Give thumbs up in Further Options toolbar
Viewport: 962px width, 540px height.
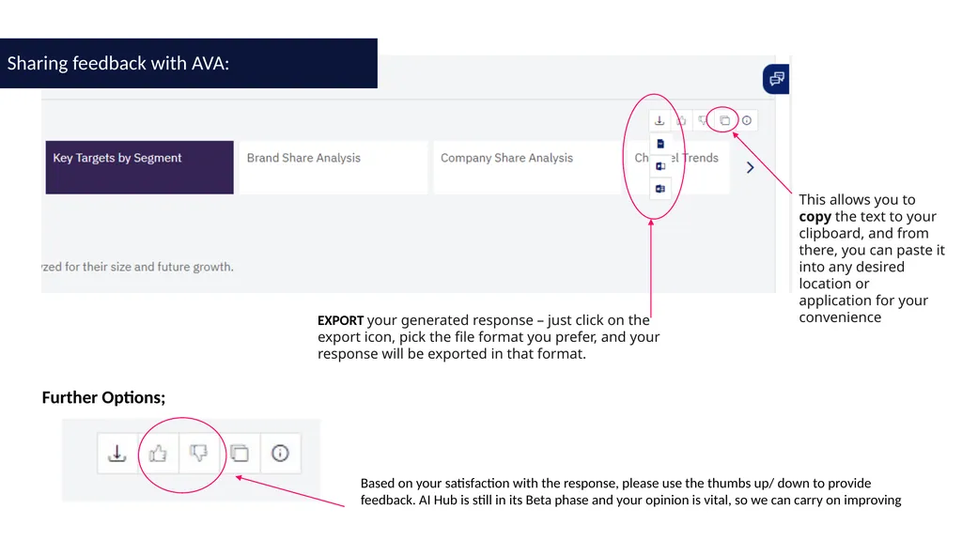click(158, 454)
